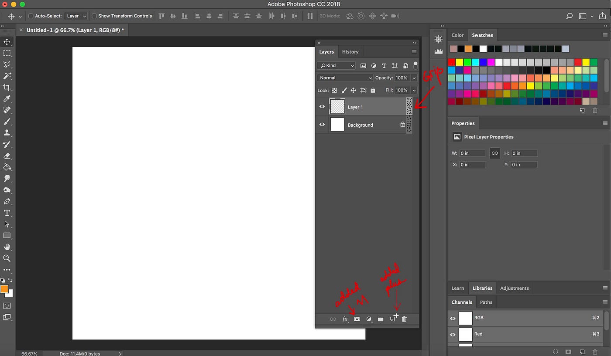Hide the Background layer
This screenshot has height=356, width=611.
click(322, 125)
